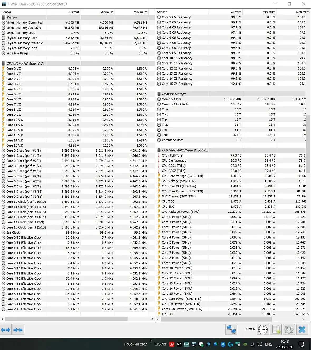Click the collapse columns arrows button
Image resolution: width=311 pixels, height=350 pixels.
[18, 330]
